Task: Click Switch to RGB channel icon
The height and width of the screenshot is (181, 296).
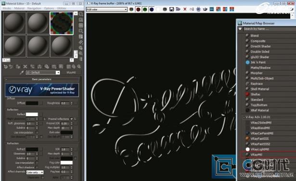Action: 131,9
